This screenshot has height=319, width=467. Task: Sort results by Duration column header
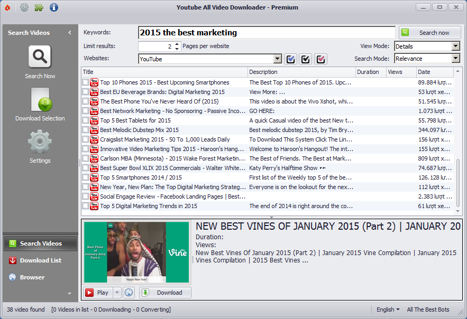371,72
